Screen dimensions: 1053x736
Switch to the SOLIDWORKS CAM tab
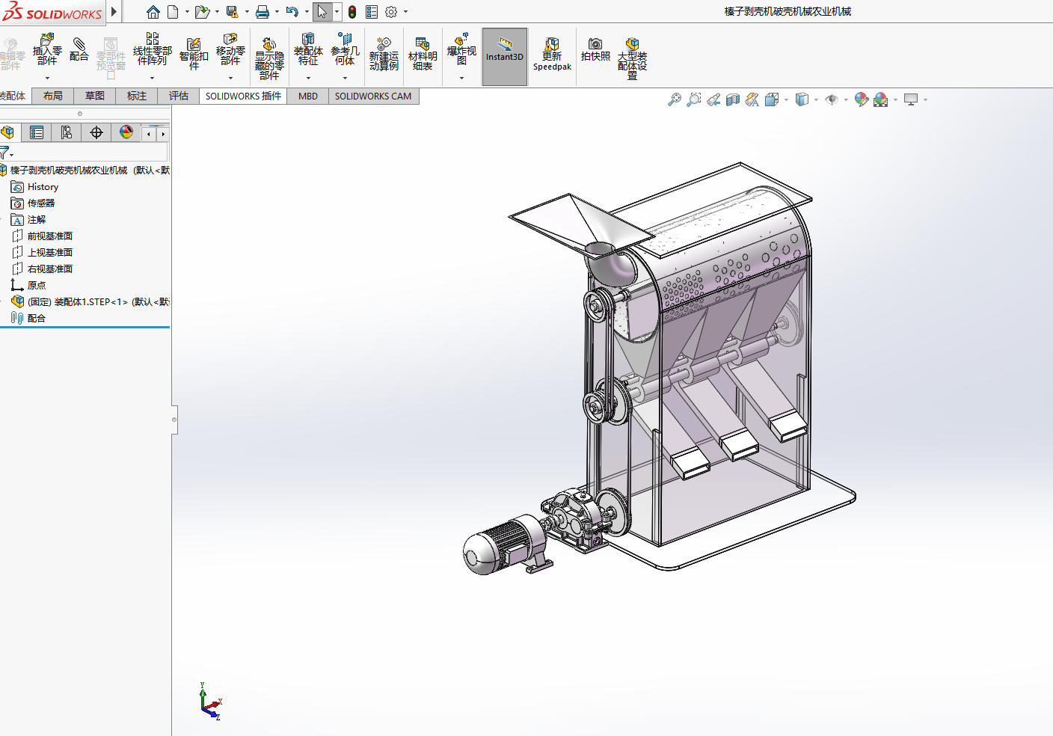373,96
